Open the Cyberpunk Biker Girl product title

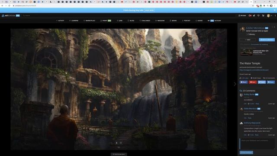coord(261,52)
